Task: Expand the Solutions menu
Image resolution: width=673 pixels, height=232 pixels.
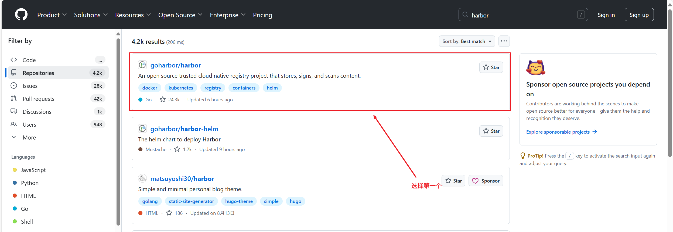Action: click(91, 15)
